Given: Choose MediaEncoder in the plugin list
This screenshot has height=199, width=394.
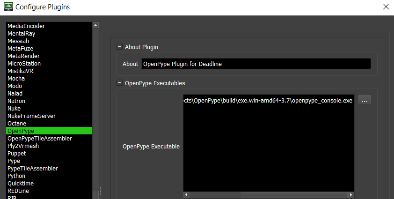Looking at the screenshot, I should click(26, 26).
